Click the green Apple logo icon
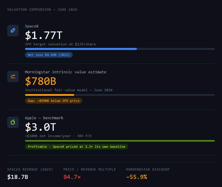This screenshot has height=187, width=222. (13, 122)
